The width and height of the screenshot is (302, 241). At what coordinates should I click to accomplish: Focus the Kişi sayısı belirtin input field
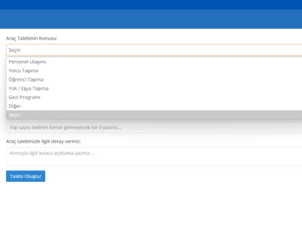click(x=154, y=127)
